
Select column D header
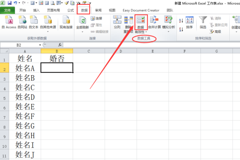click(121, 51)
